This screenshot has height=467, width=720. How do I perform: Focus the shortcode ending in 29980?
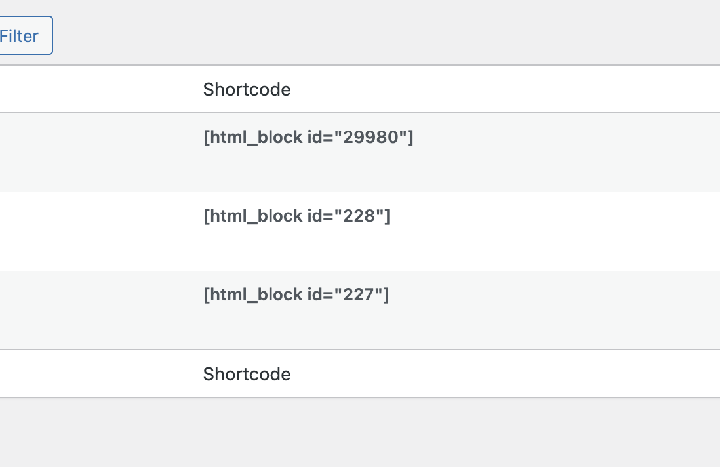pyautogui.click(x=308, y=137)
